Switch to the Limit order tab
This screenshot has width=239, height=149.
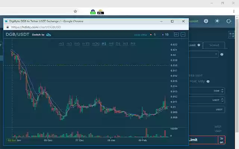(192, 45)
